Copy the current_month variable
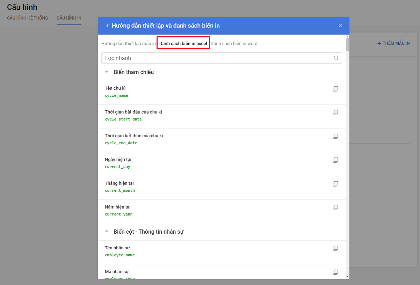 coord(335,184)
